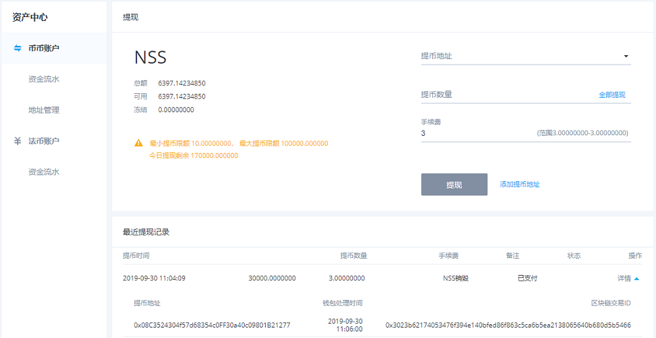
Task: Click the 最近提现记录 section heading
Action: pyautogui.click(x=146, y=232)
